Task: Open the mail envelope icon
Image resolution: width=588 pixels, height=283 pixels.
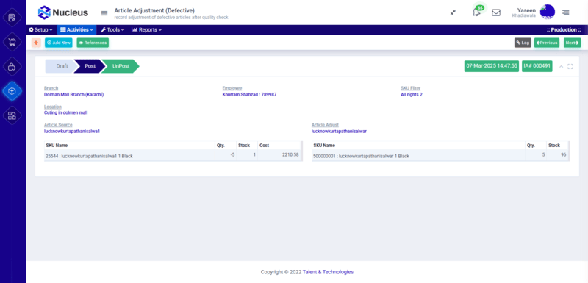Action: (495, 12)
